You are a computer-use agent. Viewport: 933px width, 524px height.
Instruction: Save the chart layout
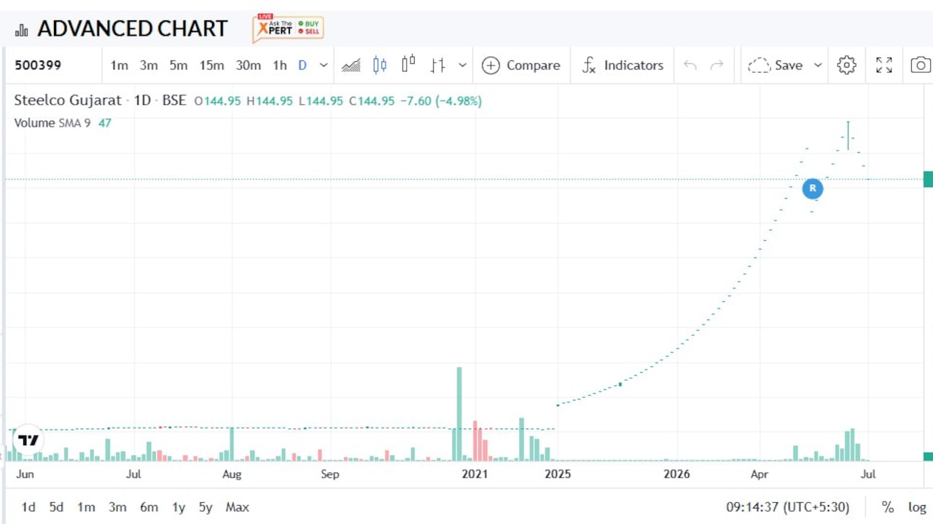776,65
